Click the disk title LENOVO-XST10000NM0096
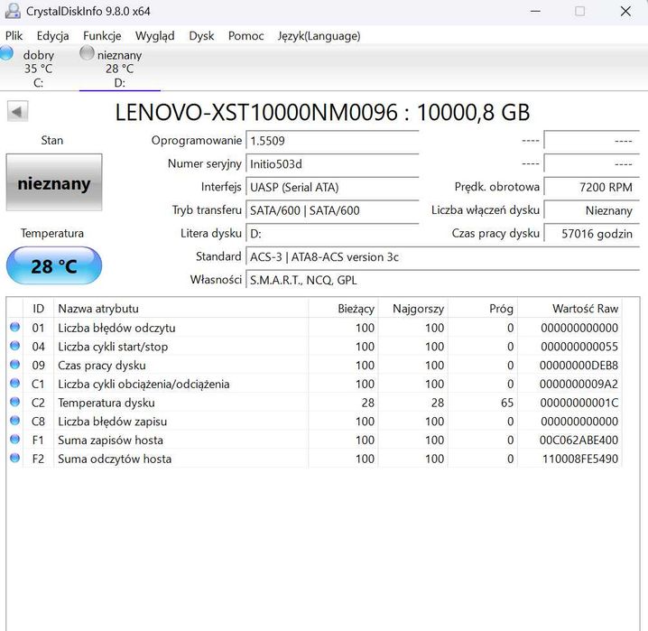The width and height of the screenshot is (648, 631). (256, 113)
